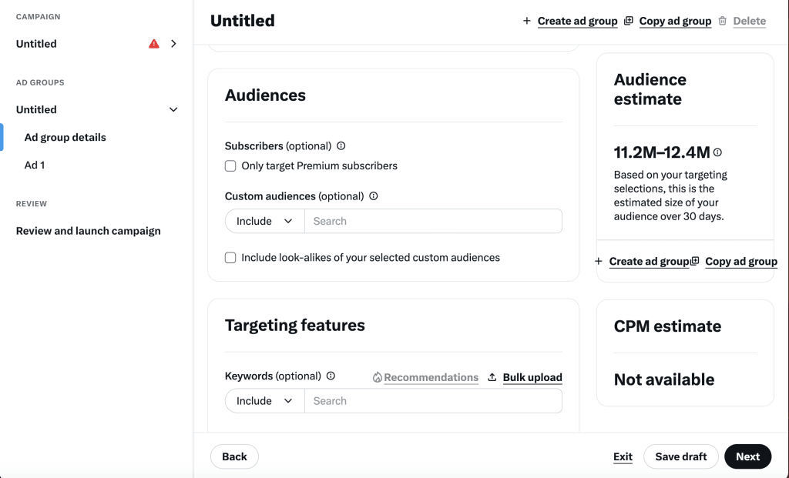Viewport: 789px width, 478px height.
Task: Collapse the Untitled ad group chevron
Action: tap(173, 109)
